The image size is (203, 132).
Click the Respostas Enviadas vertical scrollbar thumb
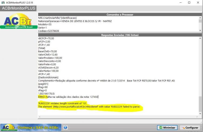[200, 104]
